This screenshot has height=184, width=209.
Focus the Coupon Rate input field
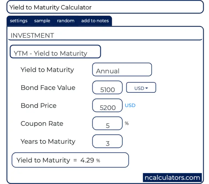point(107,124)
